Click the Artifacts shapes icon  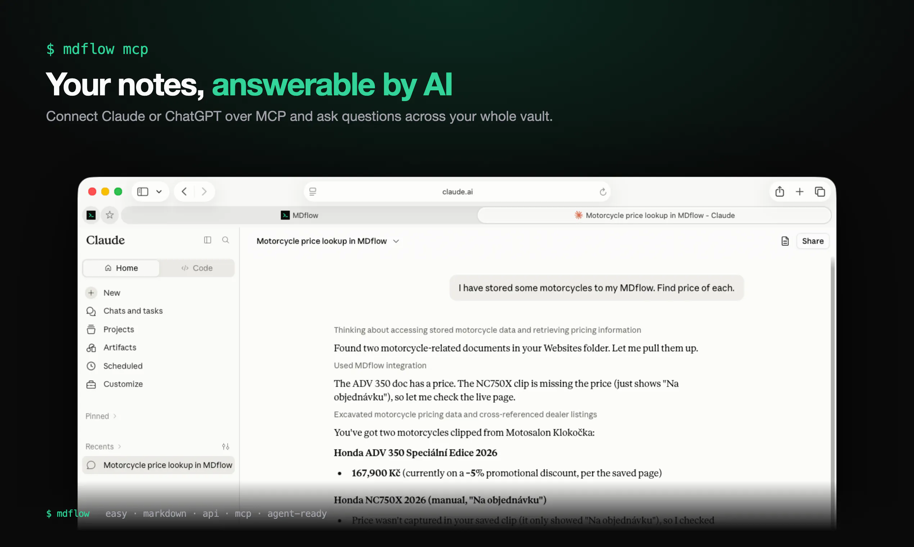(91, 348)
